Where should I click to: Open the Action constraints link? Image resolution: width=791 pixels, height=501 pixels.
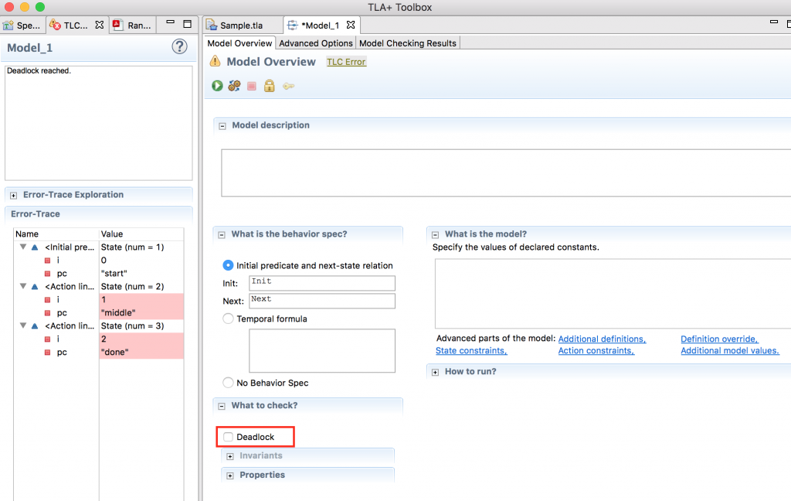[x=596, y=350]
